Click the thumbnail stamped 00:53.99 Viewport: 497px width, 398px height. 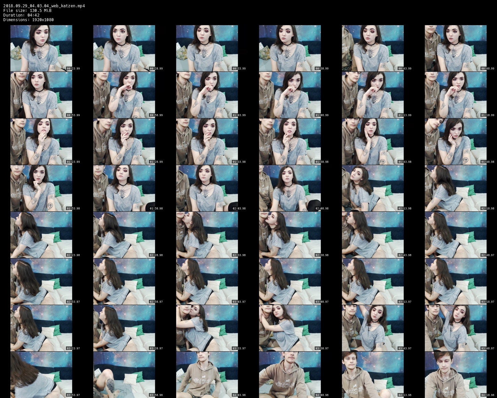[x=41, y=95]
